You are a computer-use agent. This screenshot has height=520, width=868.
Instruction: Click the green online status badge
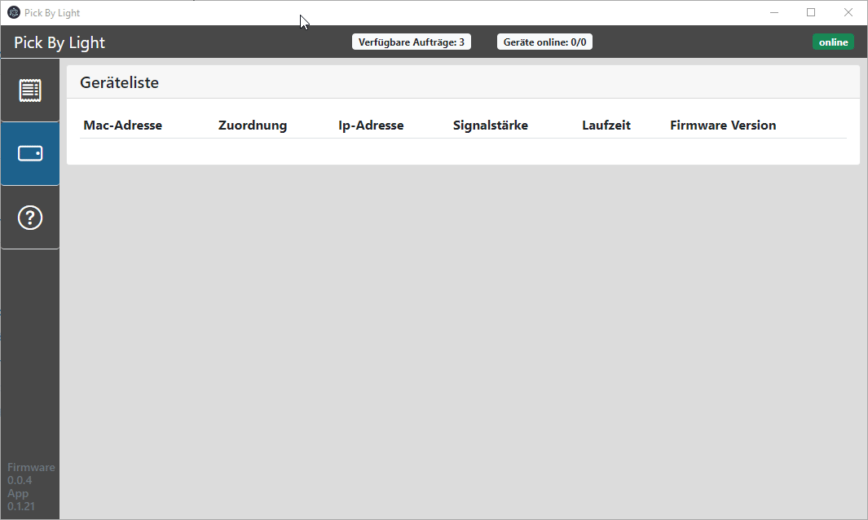(833, 42)
